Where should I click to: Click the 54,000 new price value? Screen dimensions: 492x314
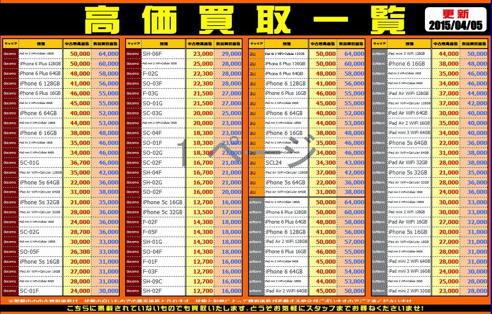tap(354, 272)
